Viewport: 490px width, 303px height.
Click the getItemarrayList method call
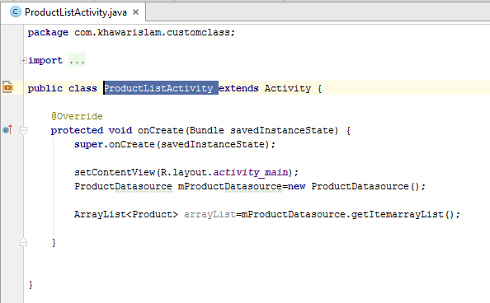(397, 214)
